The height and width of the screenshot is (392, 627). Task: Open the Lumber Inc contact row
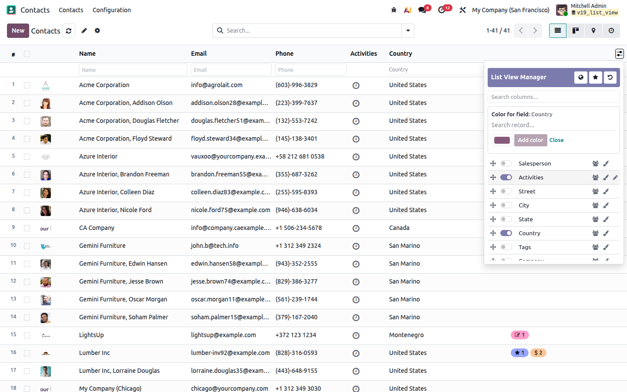(x=313, y=353)
